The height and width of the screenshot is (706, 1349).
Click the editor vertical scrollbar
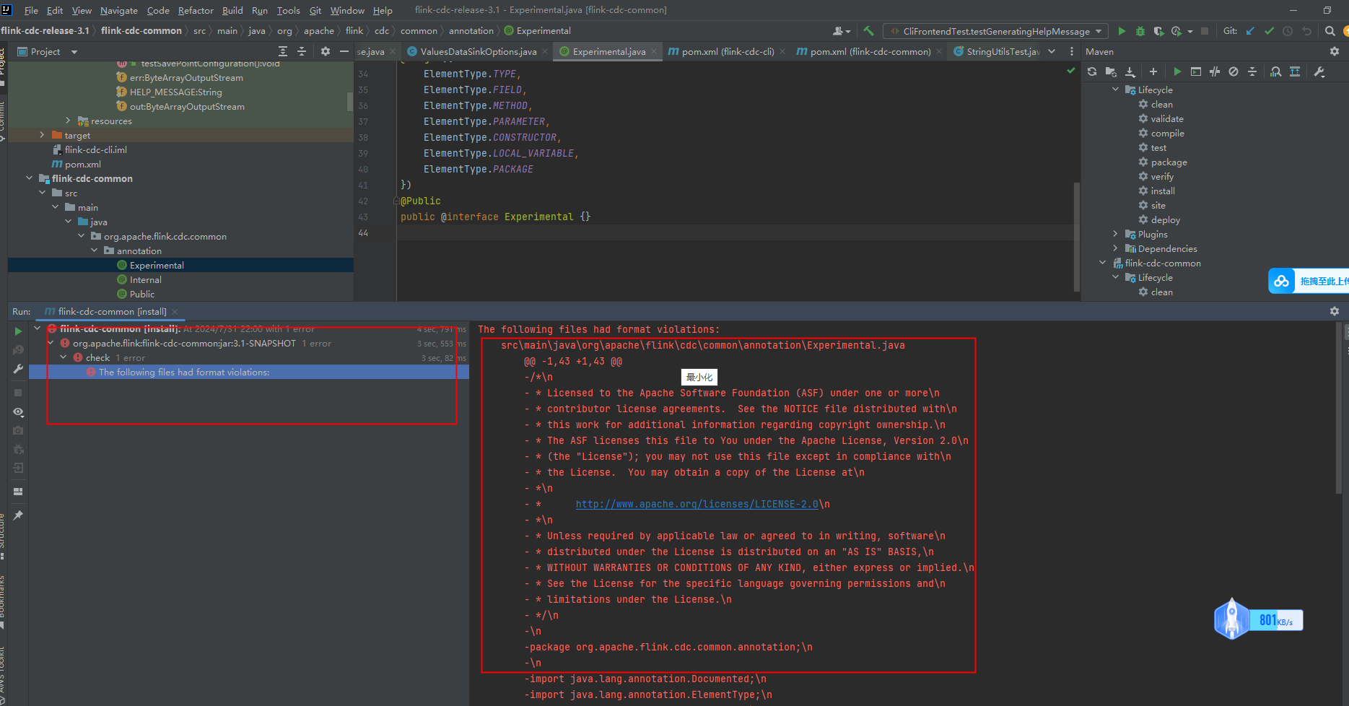pos(1077,236)
